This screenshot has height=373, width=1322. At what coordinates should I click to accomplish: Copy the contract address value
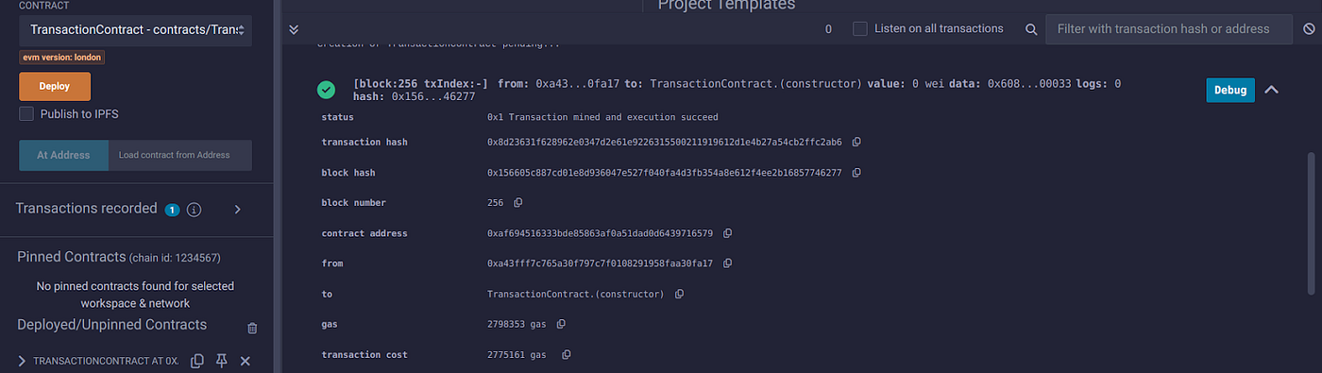pos(728,233)
